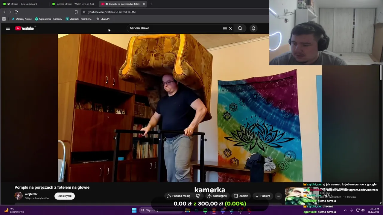Subscribe with Subskrybuj button
The image size is (383, 215).
point(64,196)
